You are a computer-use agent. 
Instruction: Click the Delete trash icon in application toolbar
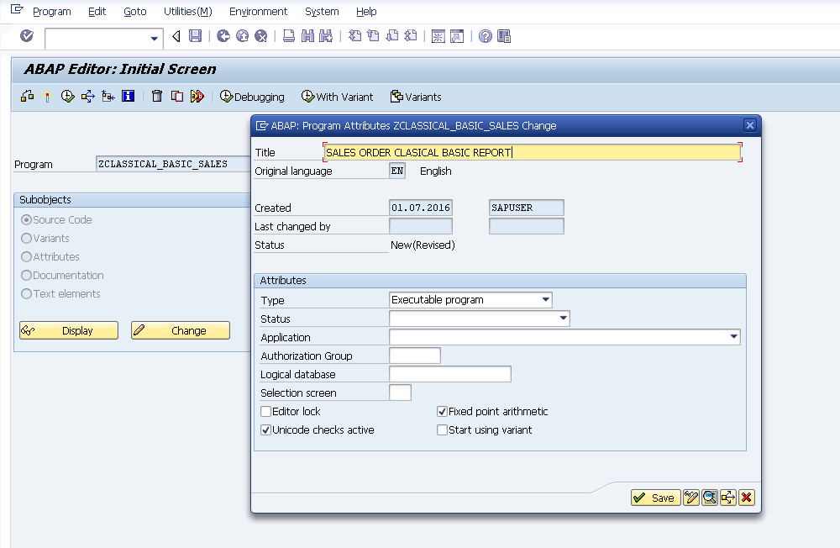coord(156,96)
